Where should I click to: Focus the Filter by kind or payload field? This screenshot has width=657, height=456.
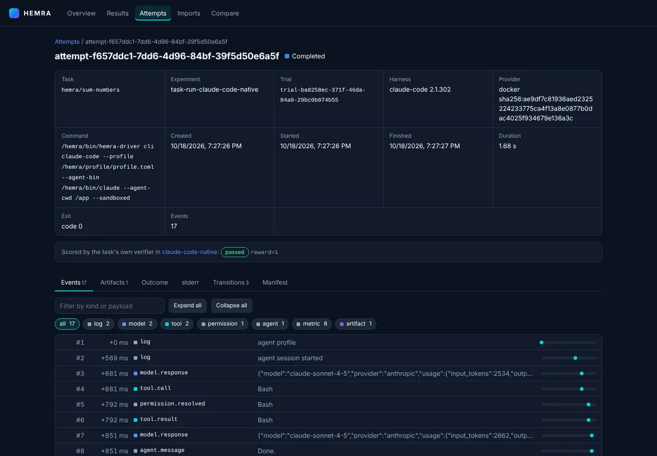click(x=109, y=305)
